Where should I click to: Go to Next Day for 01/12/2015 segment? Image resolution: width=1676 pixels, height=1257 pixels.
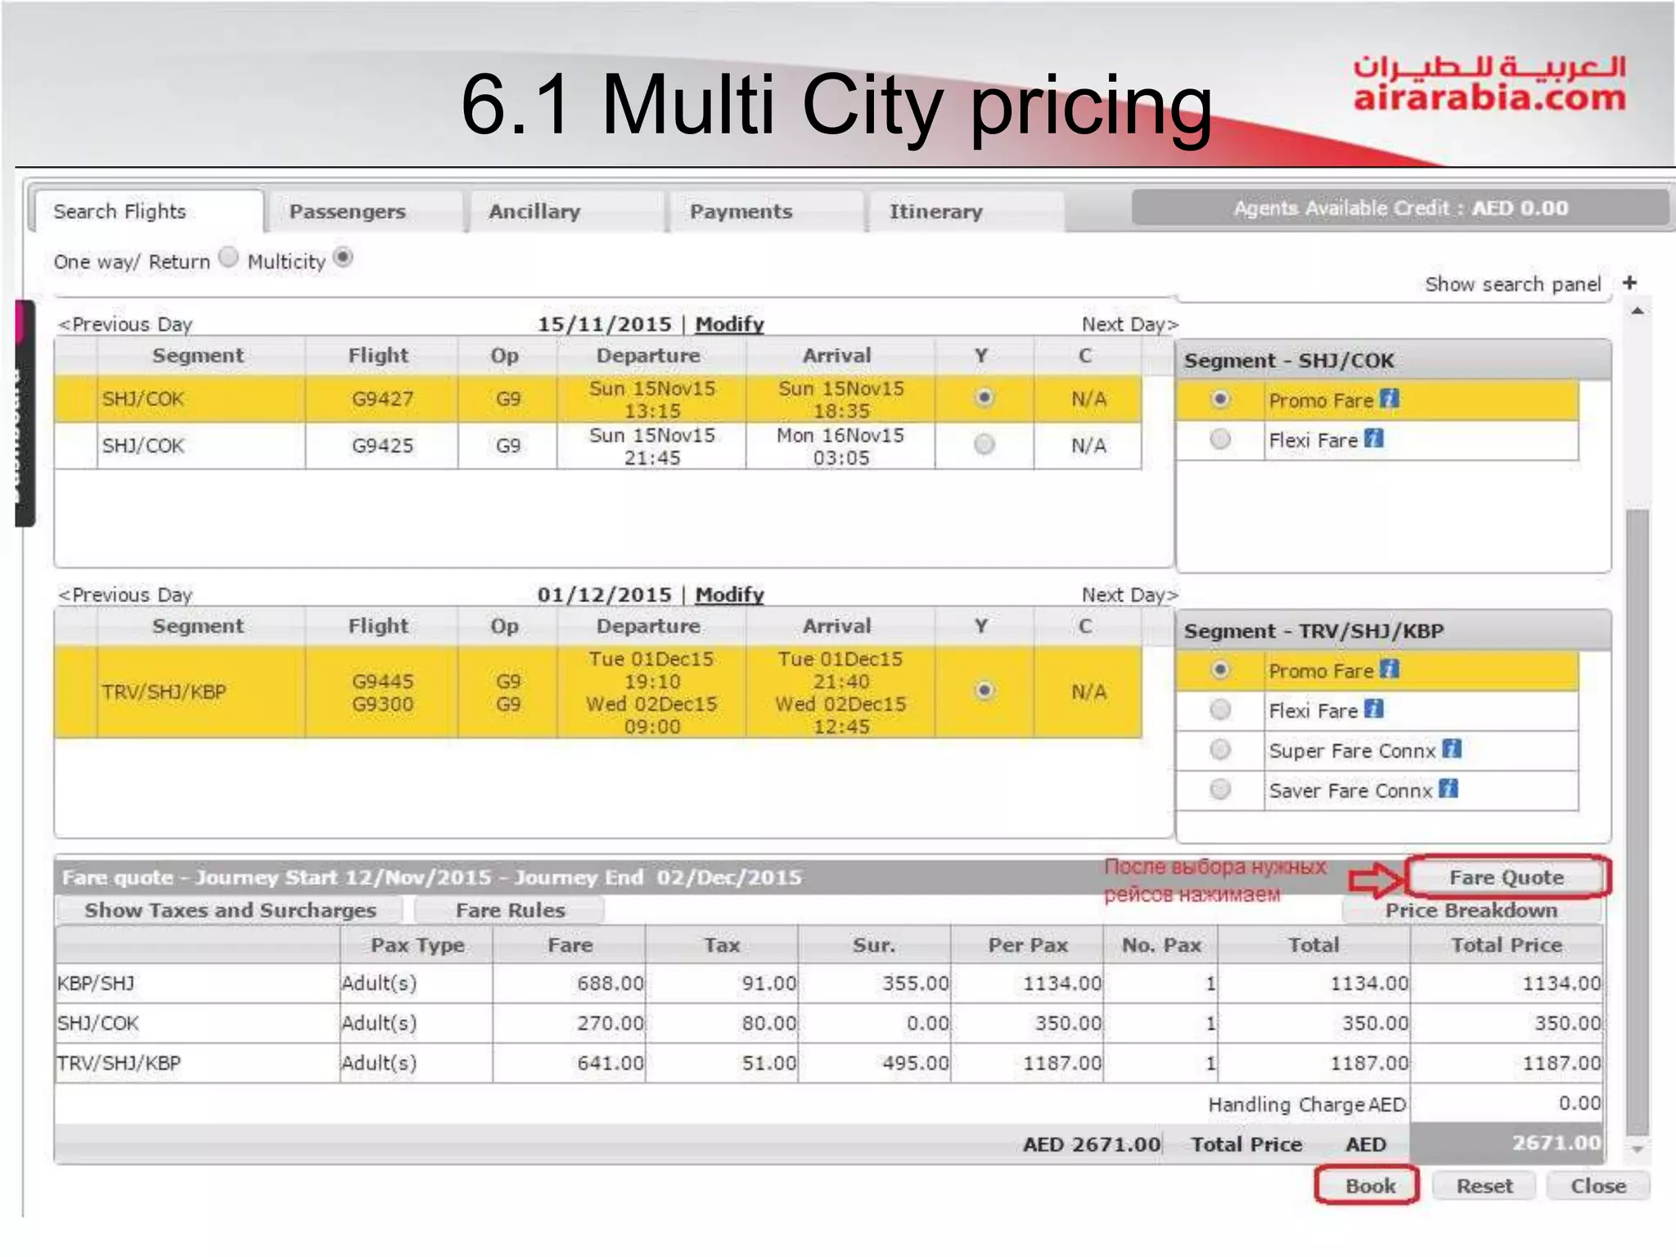(1130, 594)
